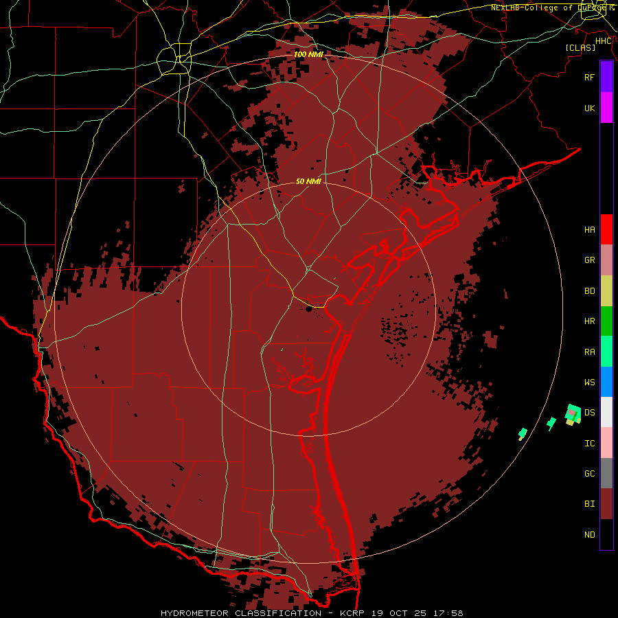The height and width of the screenshot is (618, 618).
Task: Select the GR pink legend swatch
Action: pos(606,260)
